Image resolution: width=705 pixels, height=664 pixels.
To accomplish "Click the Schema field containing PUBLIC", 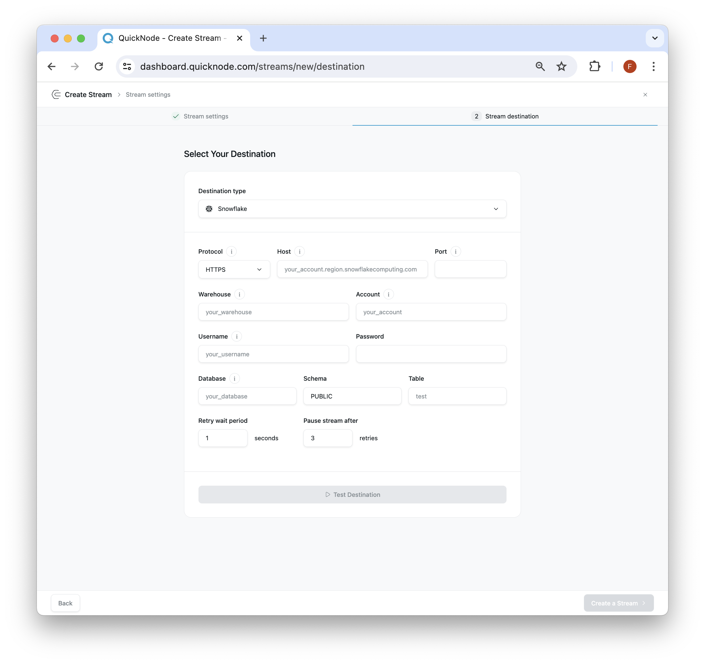I will 352,396.
